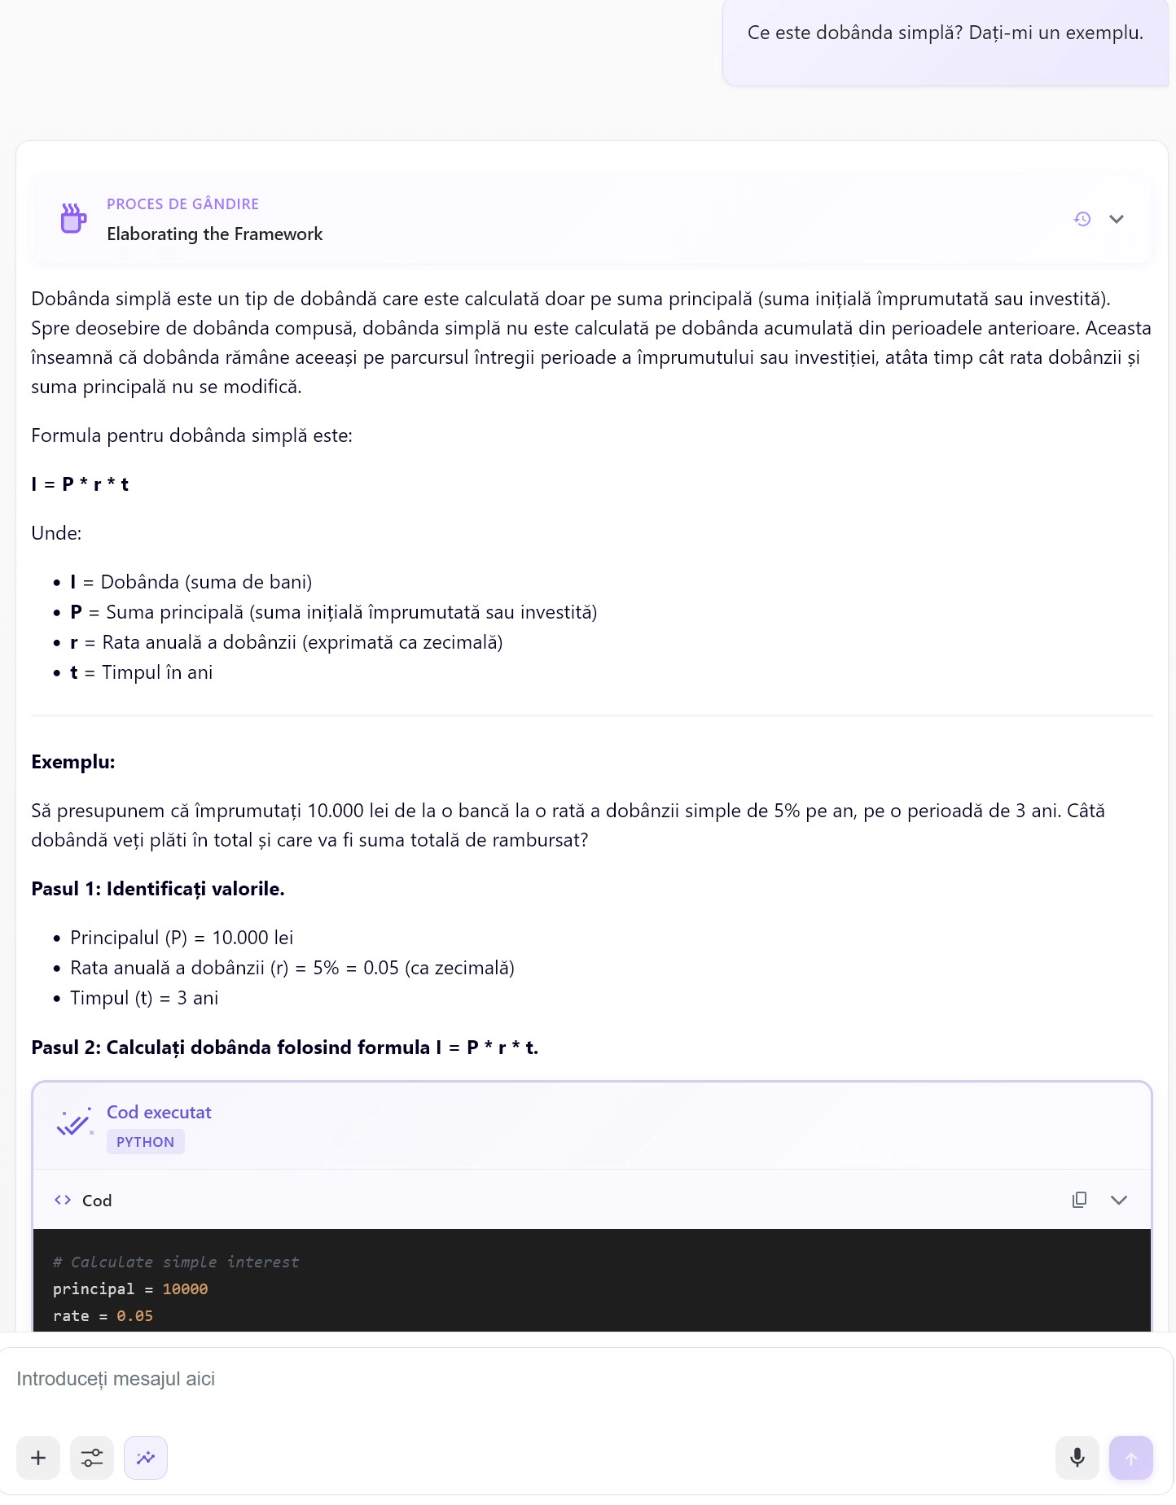This screenshot has width=1176, height=1505.
Task: Click the coffee cup thinking icon
Action: (73, 218)
